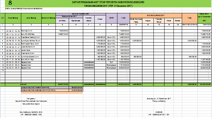Click the purple 'SKPD' column header
This screenshot has height=118, width=212.
(112, 18)
